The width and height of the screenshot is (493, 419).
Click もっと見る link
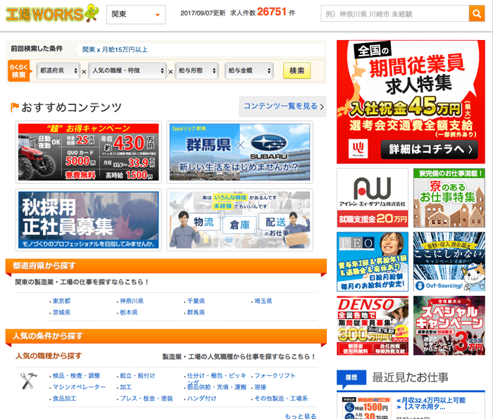301,416
